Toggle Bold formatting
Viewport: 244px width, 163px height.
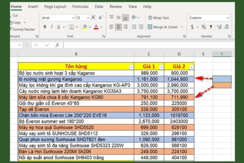point(45,27)
